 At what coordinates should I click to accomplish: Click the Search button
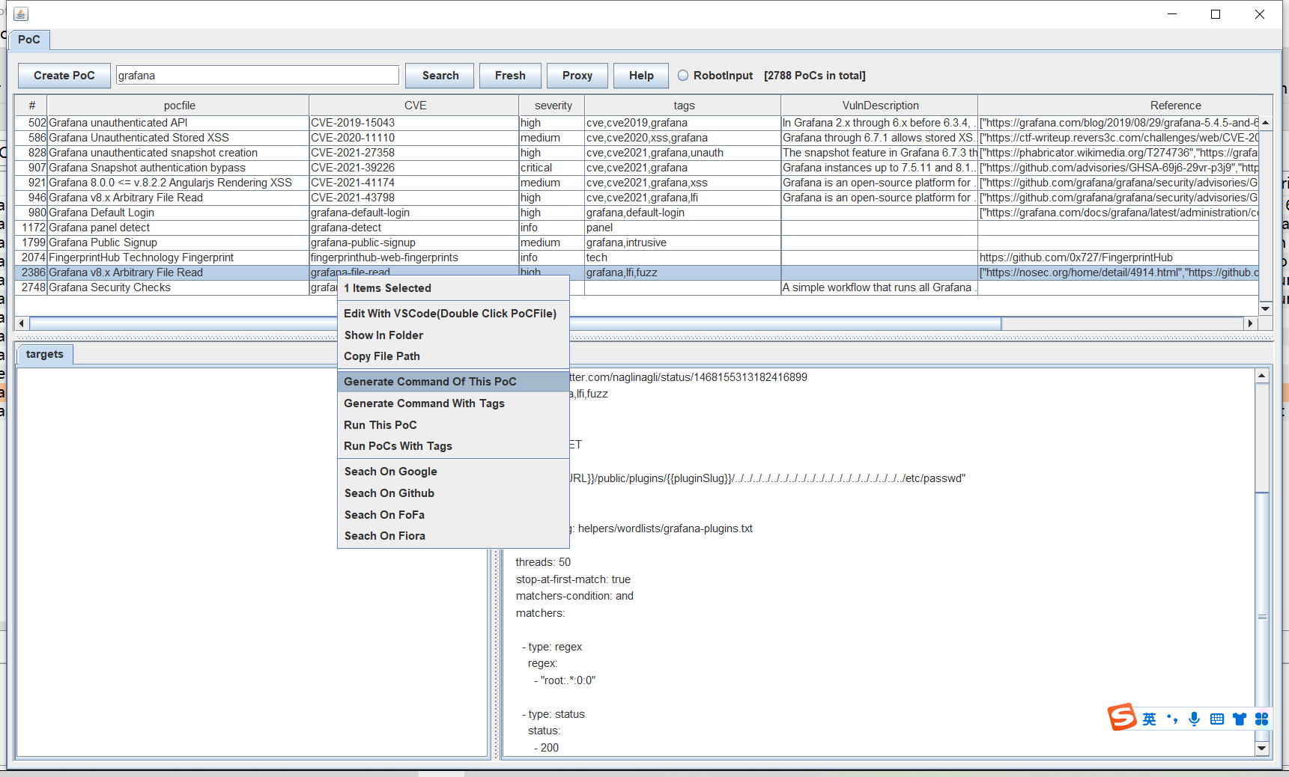[440, 76]
